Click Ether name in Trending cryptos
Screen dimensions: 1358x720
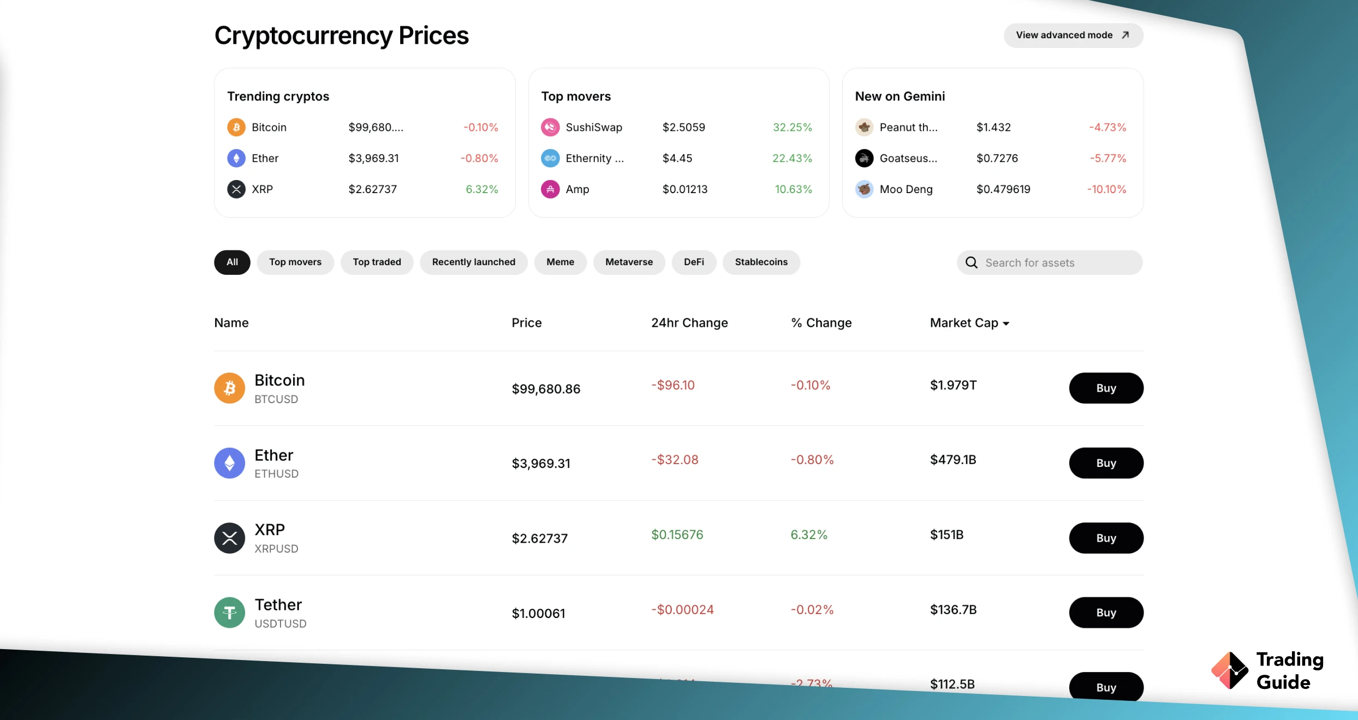click(x=265, y=159)
